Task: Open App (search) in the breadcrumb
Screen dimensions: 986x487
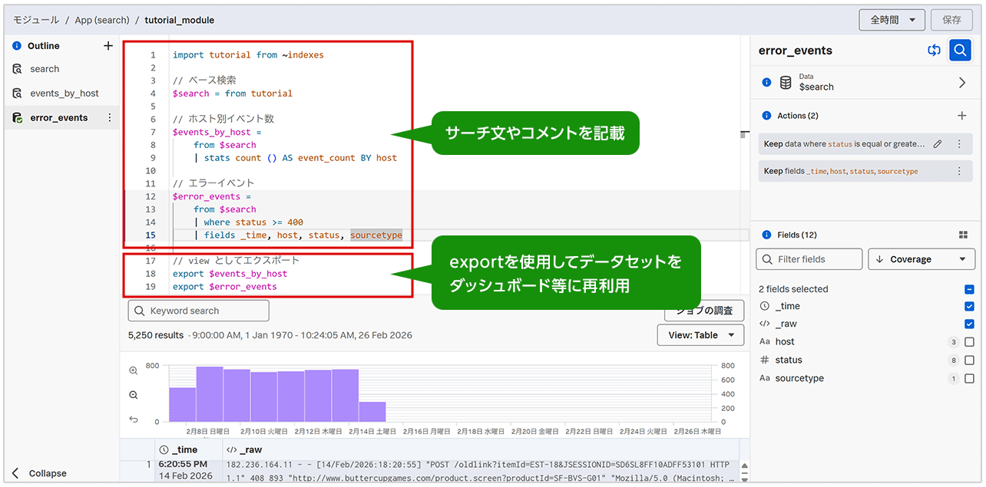Action: tap(101, 20)
